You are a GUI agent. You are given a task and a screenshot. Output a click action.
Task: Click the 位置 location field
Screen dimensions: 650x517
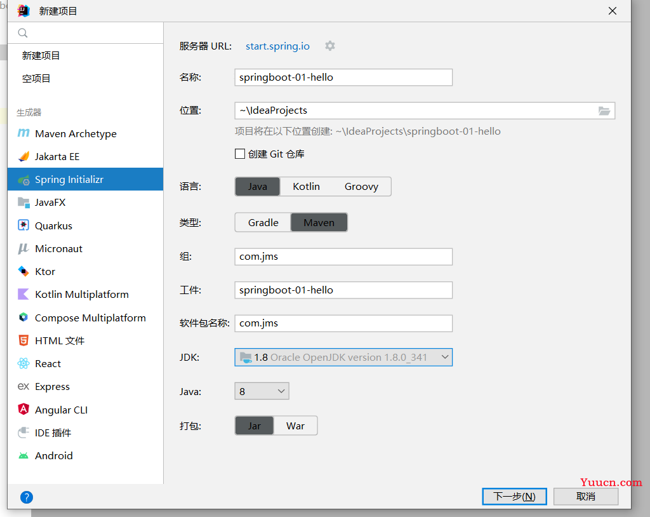coord(416,111)
